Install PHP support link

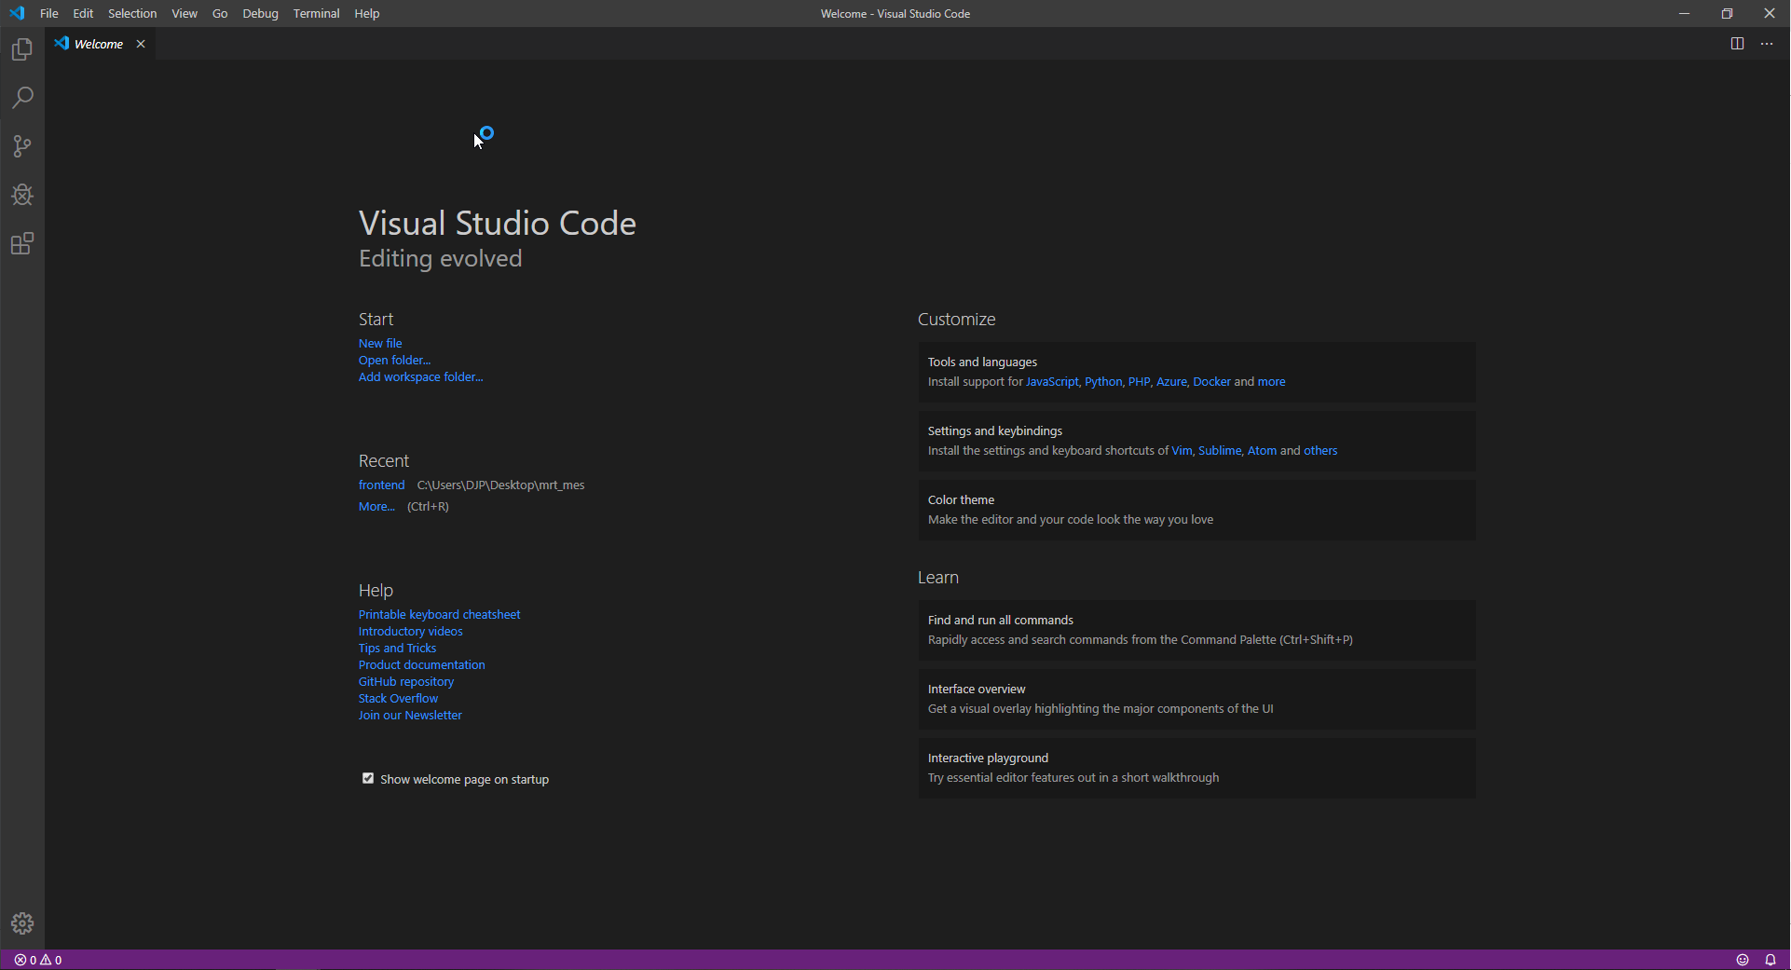(1139, 381)
